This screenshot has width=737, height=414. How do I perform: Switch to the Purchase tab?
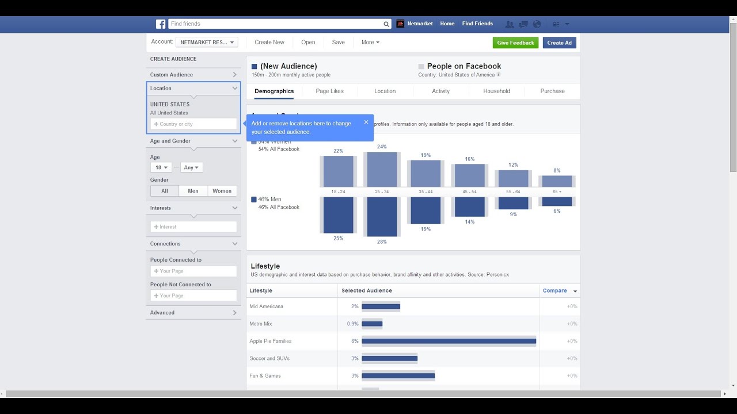pos(553,91)
